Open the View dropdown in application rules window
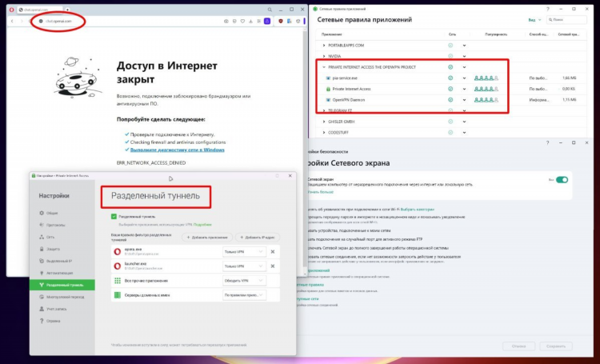The image size is (600, 364). coord(534,20)
